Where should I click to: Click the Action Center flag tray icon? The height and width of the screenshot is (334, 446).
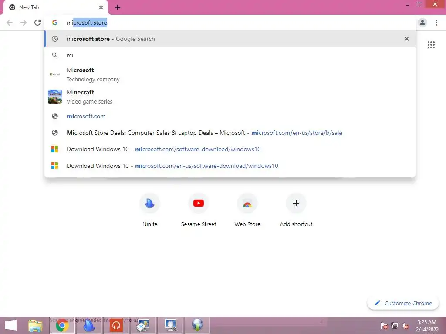pyautogui.click(x=384, y=326)
